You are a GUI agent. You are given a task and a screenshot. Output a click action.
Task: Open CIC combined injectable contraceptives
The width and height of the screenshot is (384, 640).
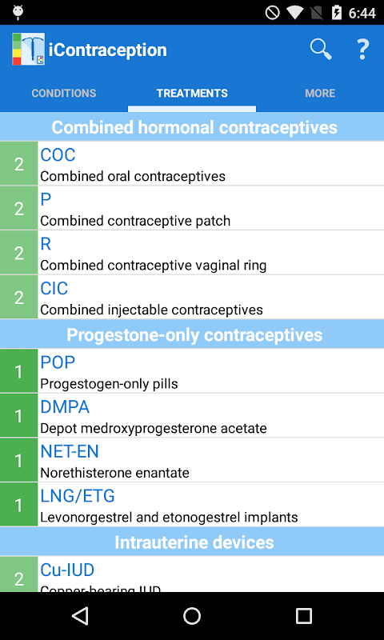click(192, 297)
